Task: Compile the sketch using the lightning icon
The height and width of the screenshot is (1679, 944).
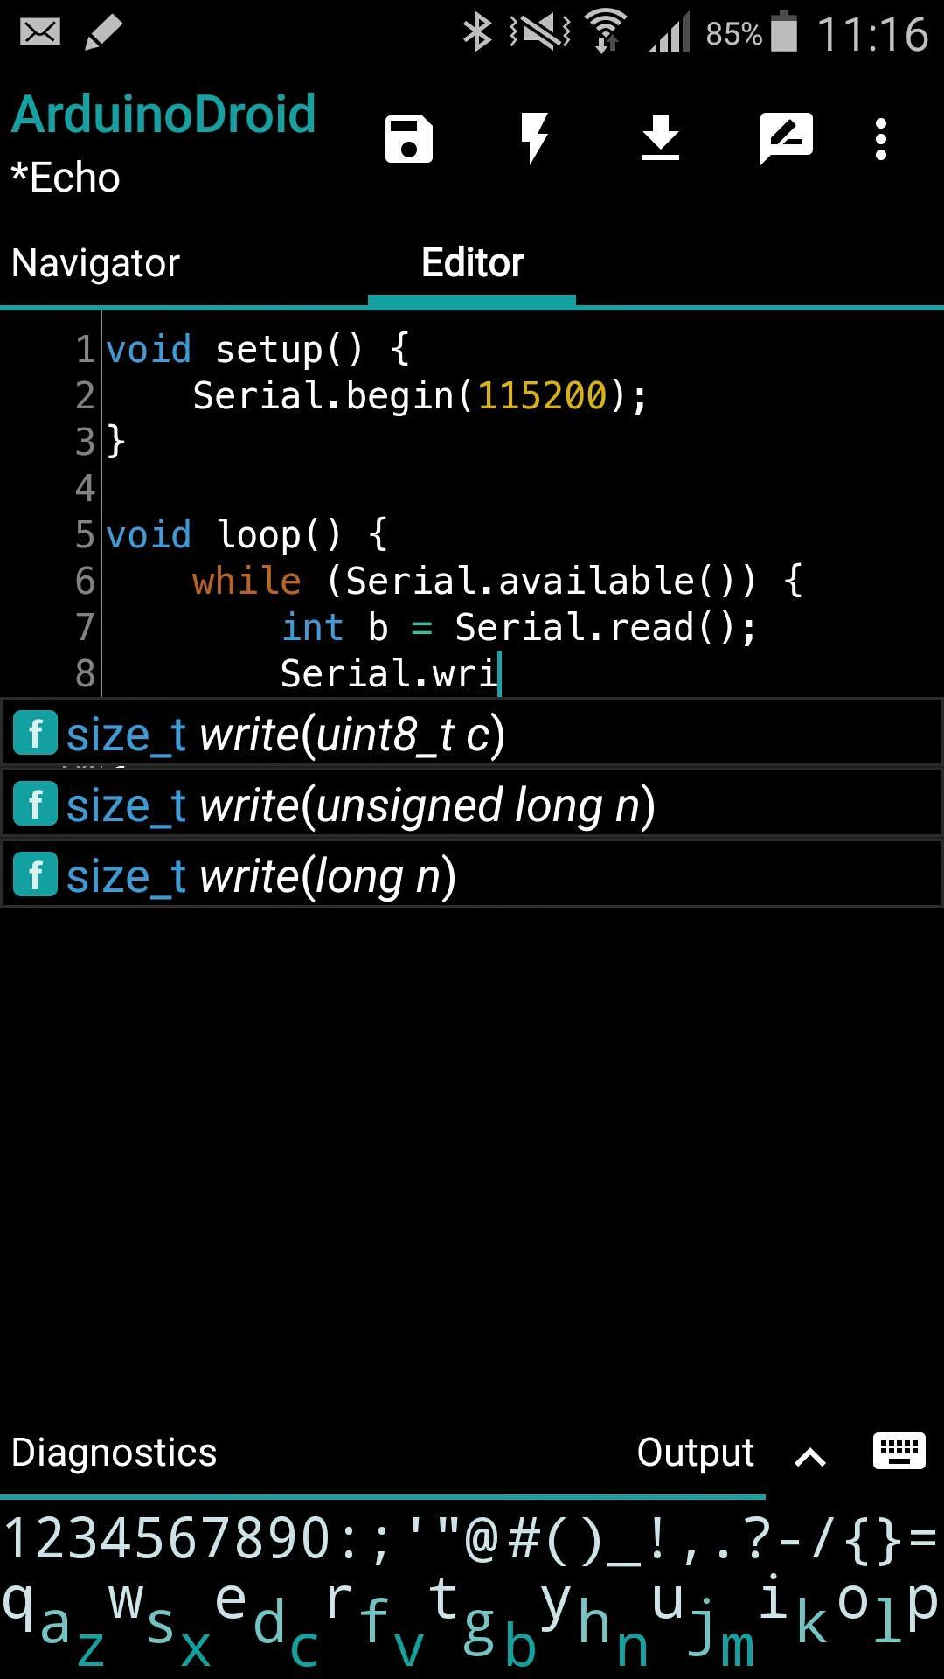Action: point(535,136)
